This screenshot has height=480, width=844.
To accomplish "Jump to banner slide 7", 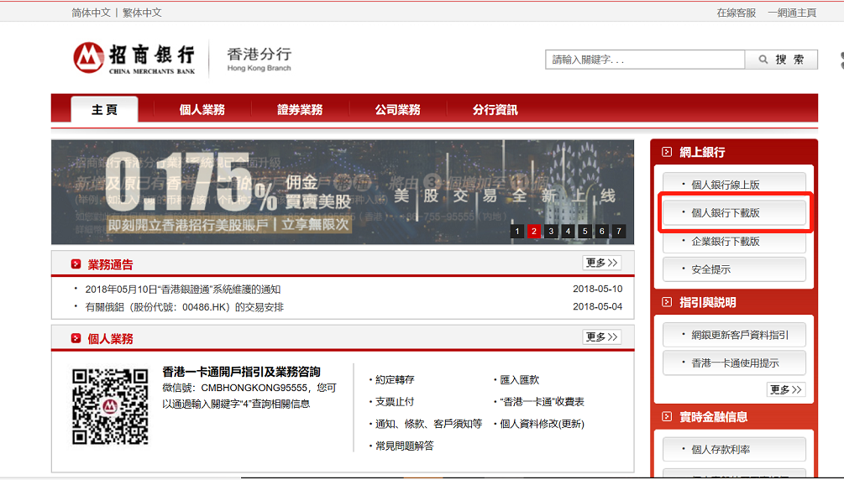I will (619, 232).
